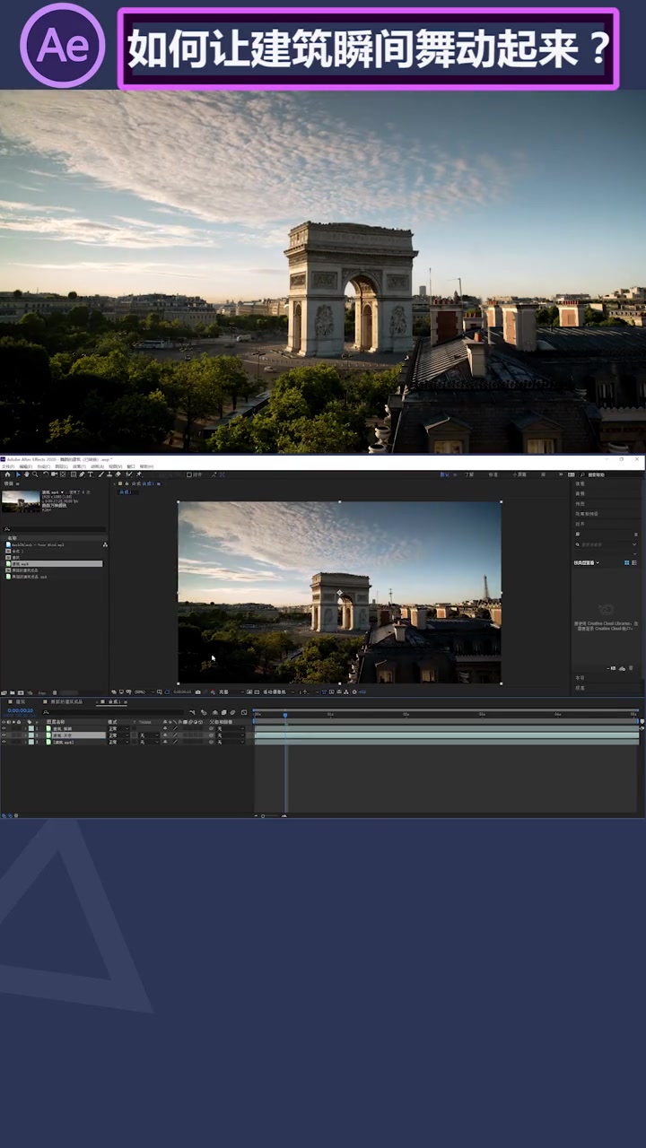
Task: Pick the Zoom magnifier tool
Action: coord(36,474)
